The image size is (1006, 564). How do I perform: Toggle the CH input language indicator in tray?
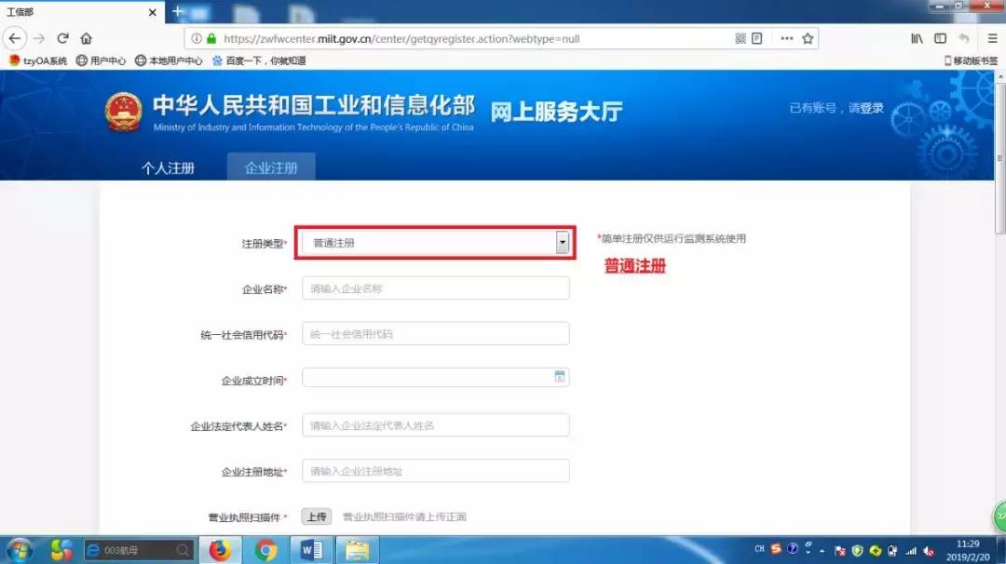point(759,548)
